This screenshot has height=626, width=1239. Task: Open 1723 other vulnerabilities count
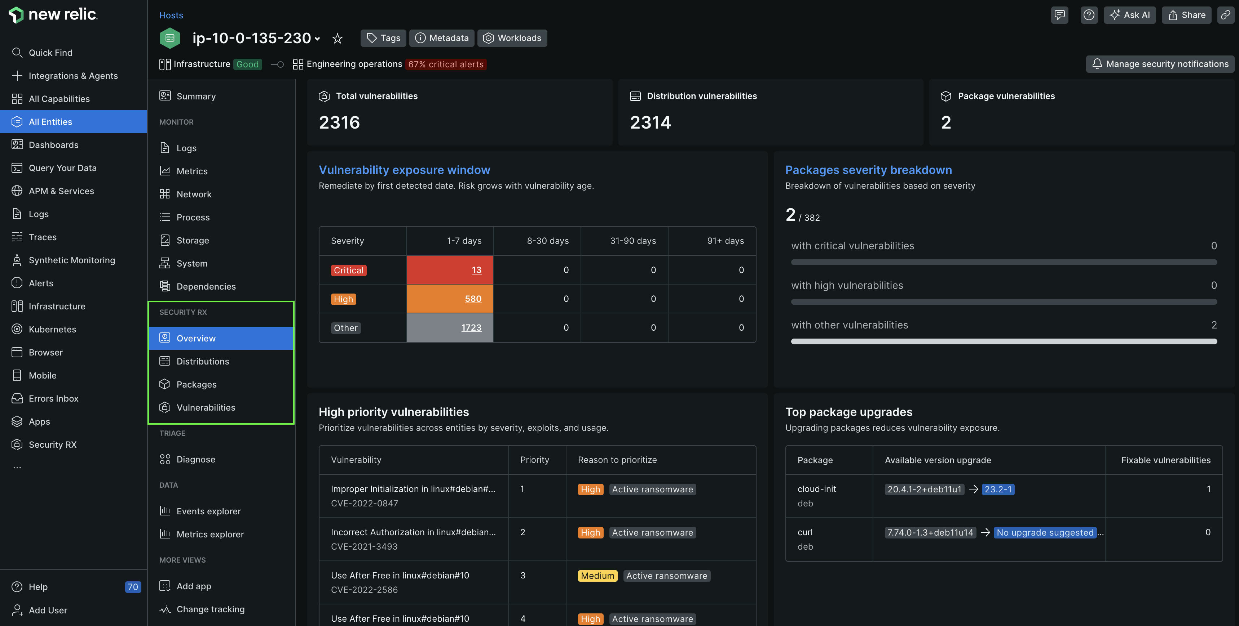[x=471, y=328]
